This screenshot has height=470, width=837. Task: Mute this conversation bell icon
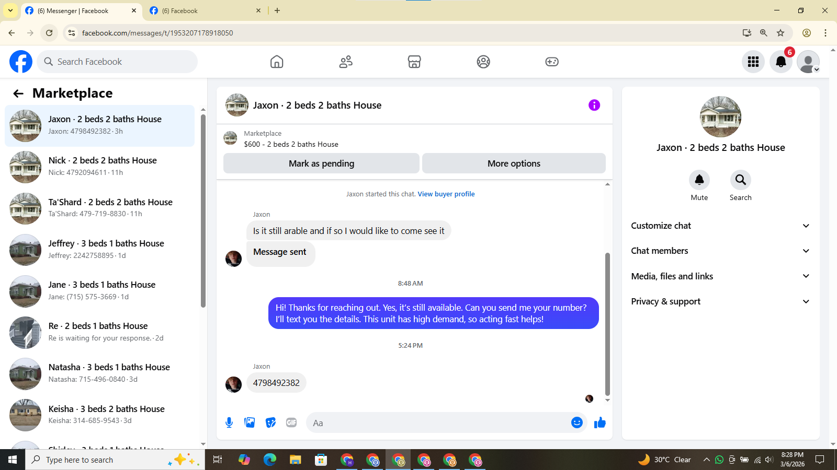pyautogui.click(x=699, y=180)
